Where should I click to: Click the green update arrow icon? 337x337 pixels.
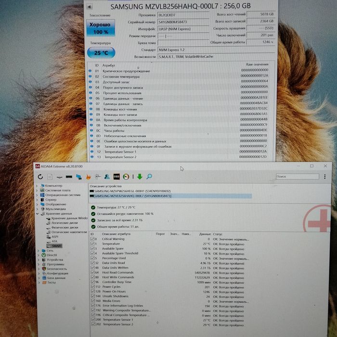point(140,177)
